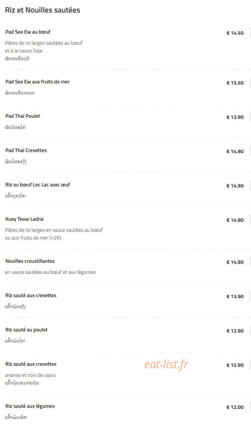
Task: Click the eat-list.fr watermark link
Action: pos(166,364)
